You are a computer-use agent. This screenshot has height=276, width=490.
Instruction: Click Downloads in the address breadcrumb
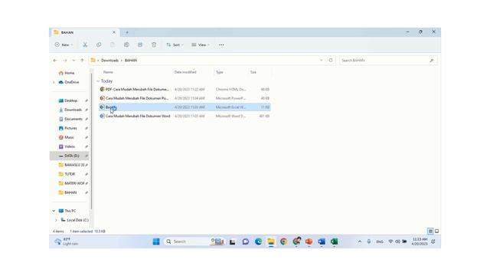[x=109, y=61]
